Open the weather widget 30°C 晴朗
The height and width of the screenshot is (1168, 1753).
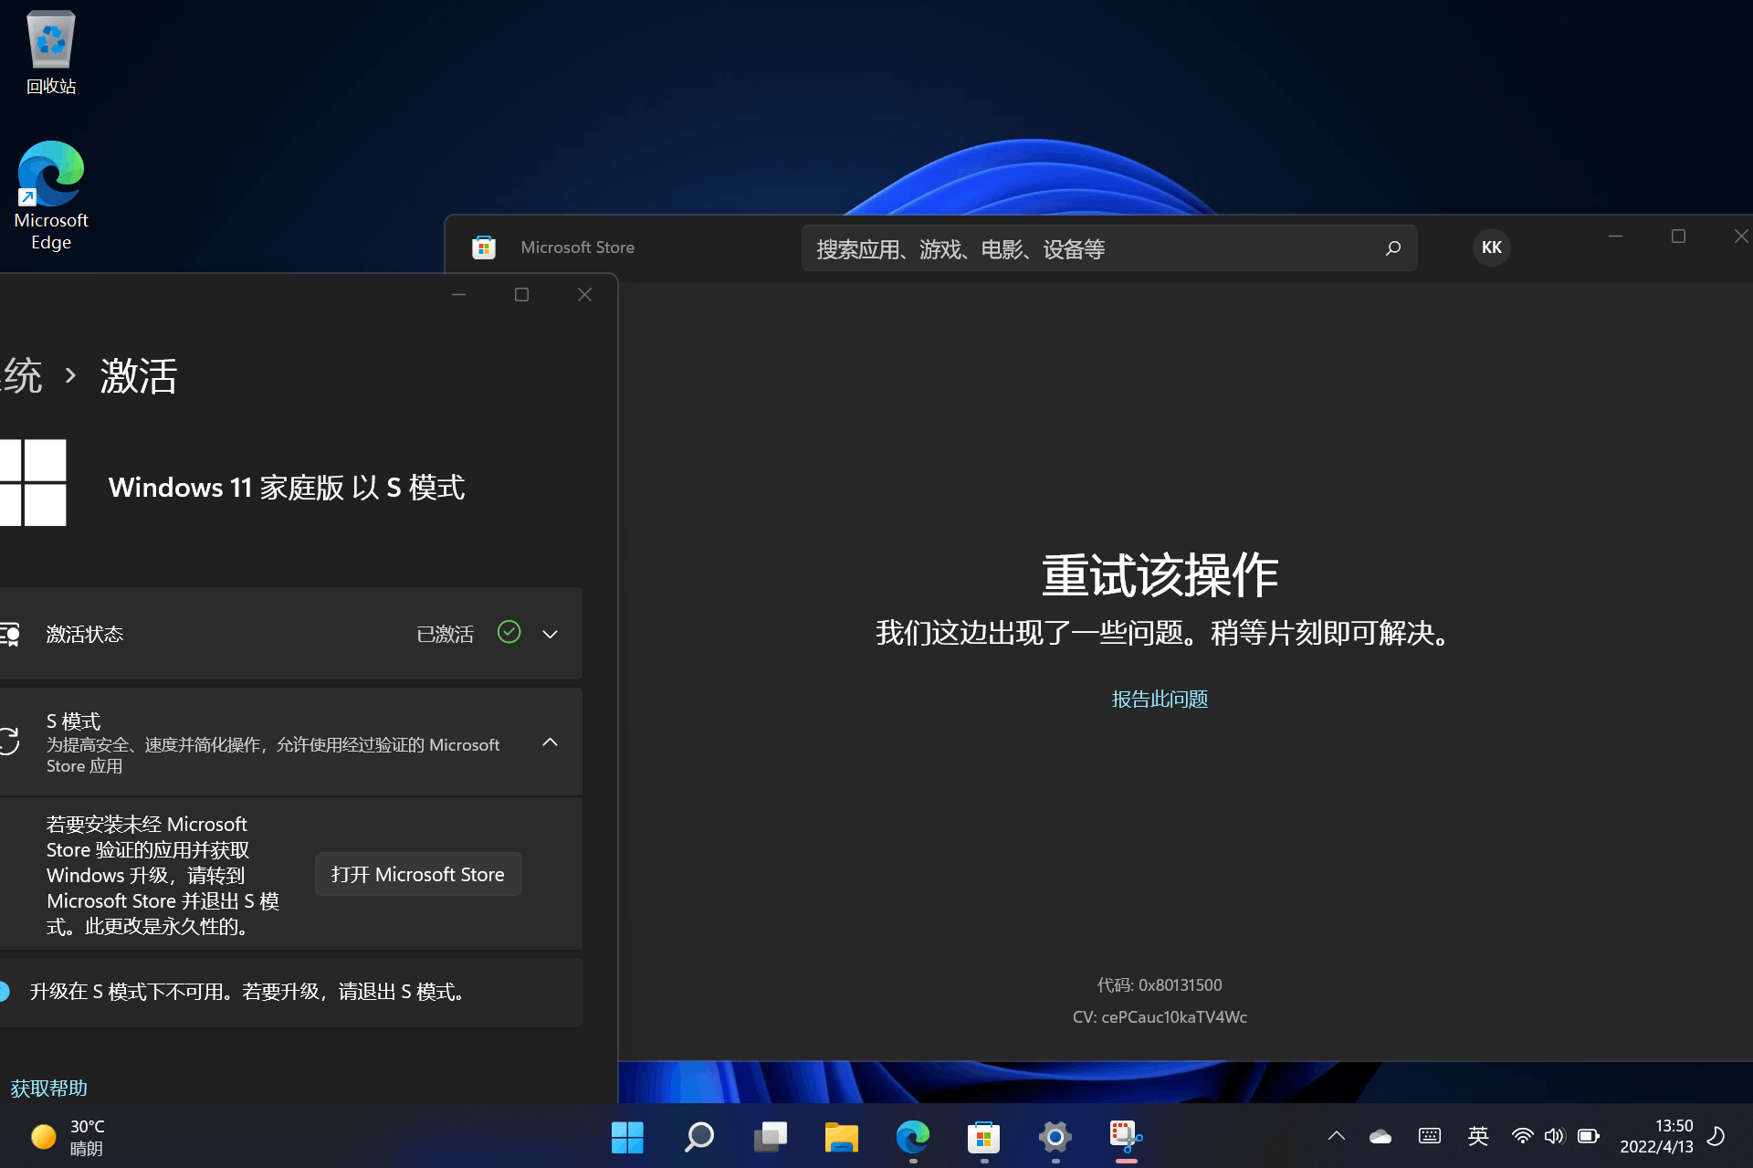coord(68,1137)
